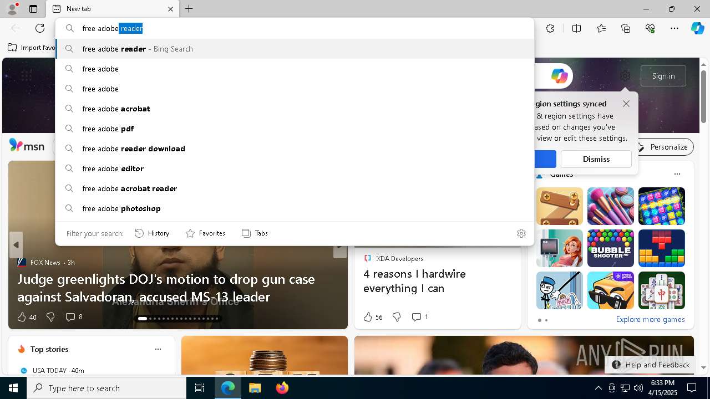
Task: Open Favorites star icon in toolbar
Action: pos(601,28)
